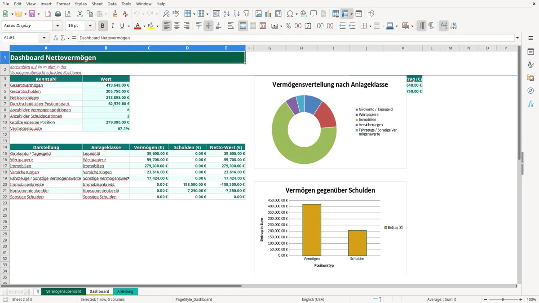Run the spelling check
Screen dimensions: 539x303
tap(176, 14)
